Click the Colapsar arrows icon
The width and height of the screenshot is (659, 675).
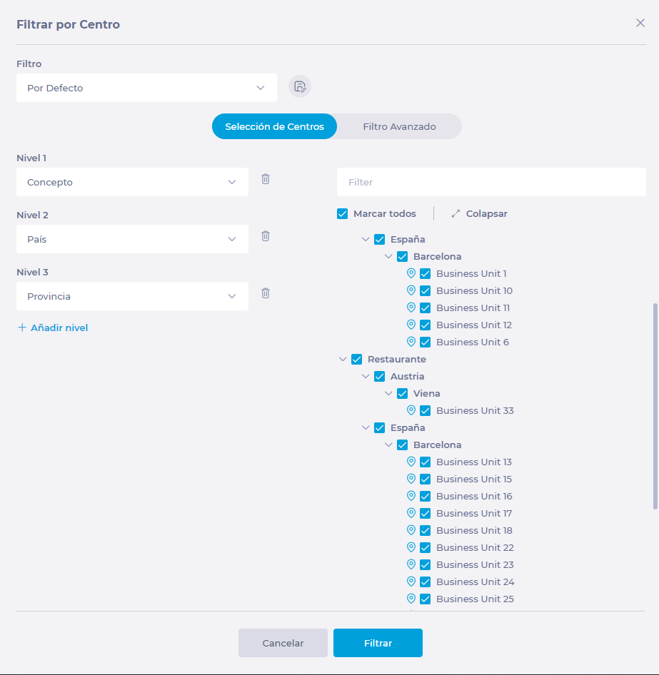456,214
